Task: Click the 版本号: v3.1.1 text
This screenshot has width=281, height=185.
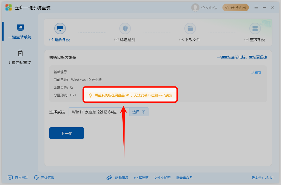Action: coord(262,178)
